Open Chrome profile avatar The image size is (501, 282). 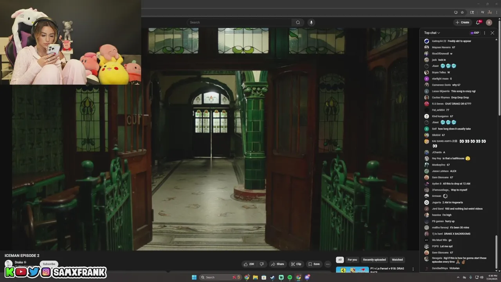pos(490,12)
